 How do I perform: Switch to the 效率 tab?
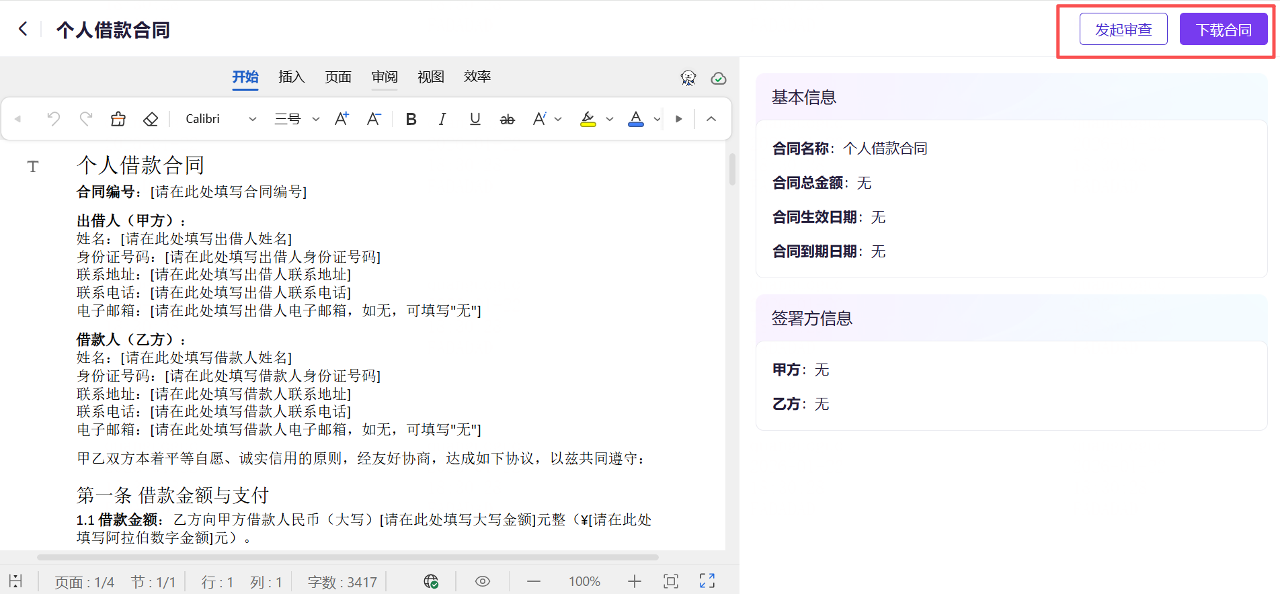click(x=477, y=77)
